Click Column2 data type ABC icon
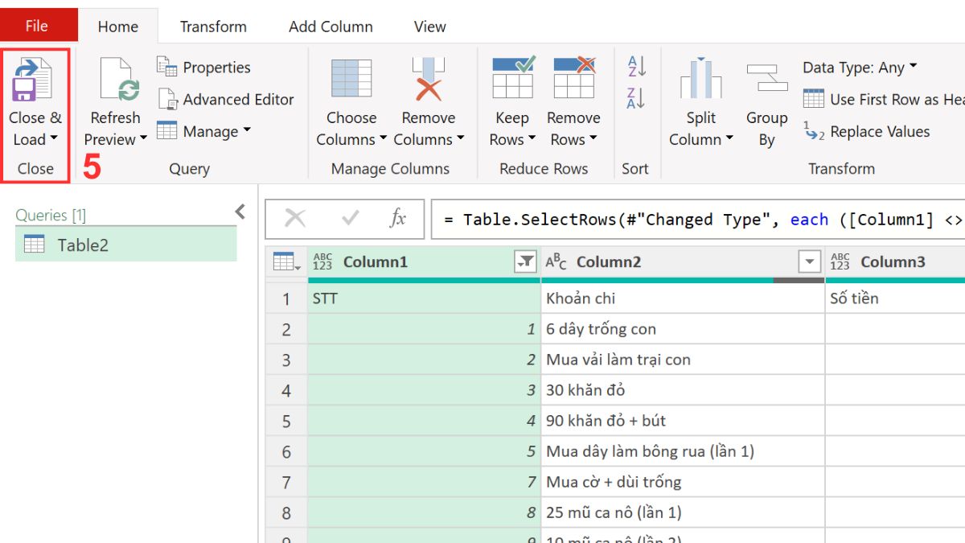Screen dimensions: 965x543 556,262
